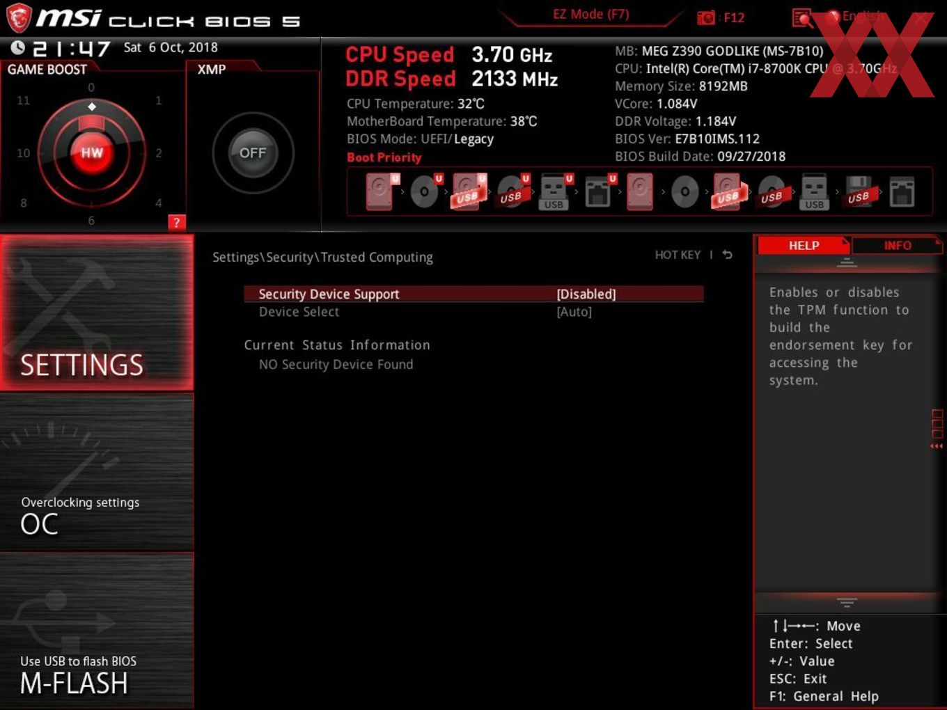Click the MB: MEG Z390 GODLIKE line
The height and width of the screenshot is (710, 947).
coord(719,51)
